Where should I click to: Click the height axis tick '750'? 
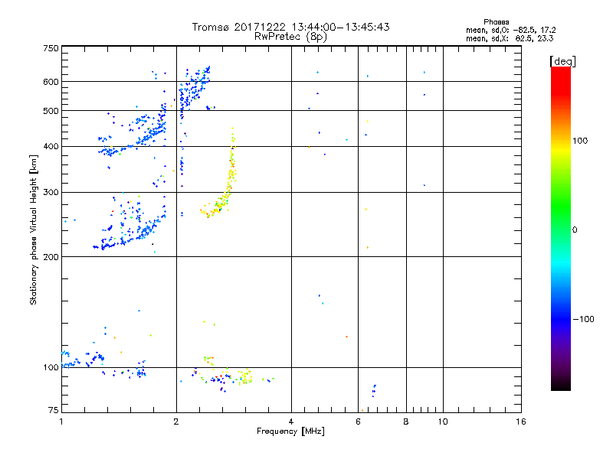click(51, 48)
